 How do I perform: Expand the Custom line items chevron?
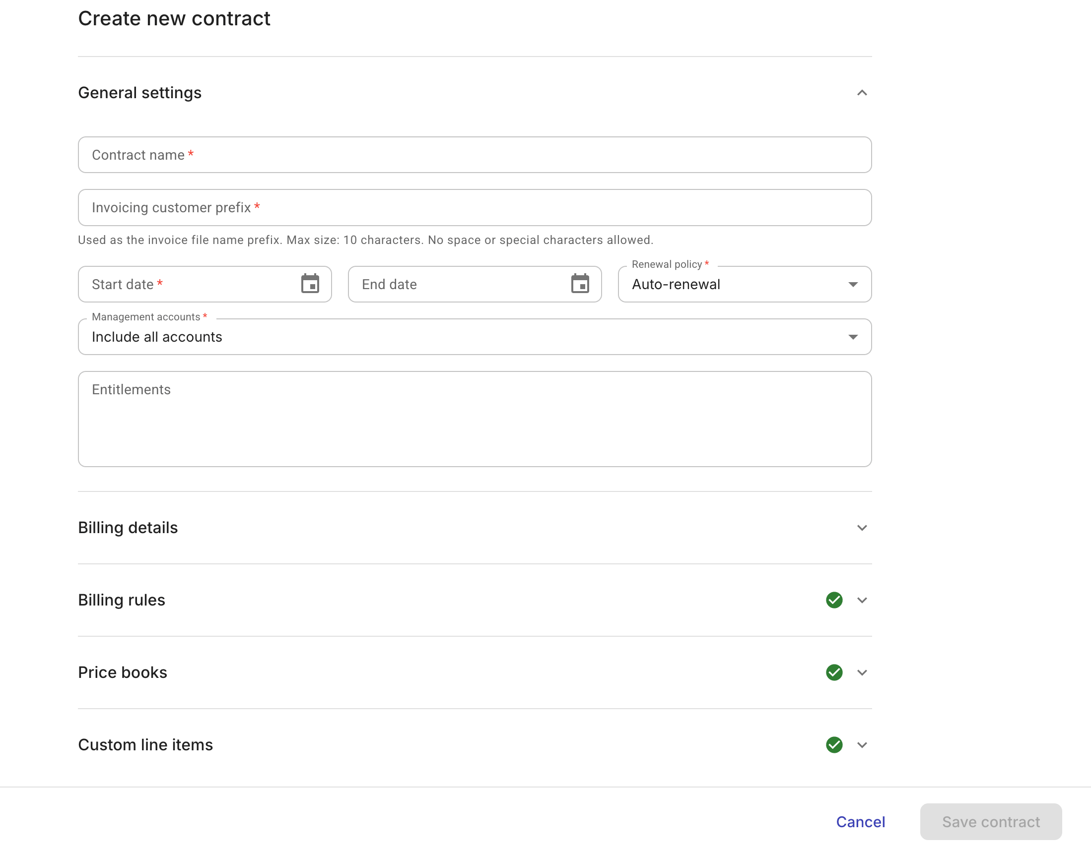pyautogui.click(x=861, y=745)
